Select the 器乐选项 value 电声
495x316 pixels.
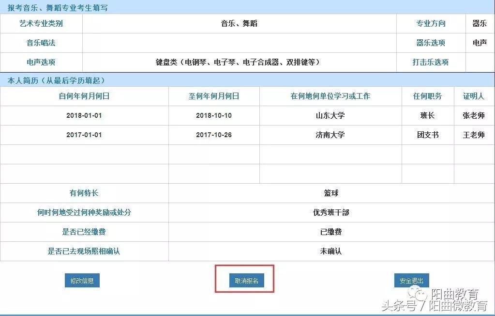point(480,43)
